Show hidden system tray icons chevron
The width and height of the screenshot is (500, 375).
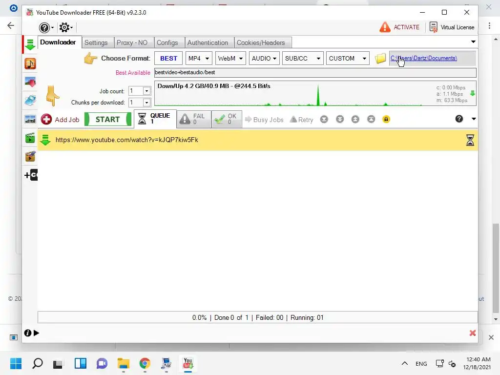click(405, 363)
